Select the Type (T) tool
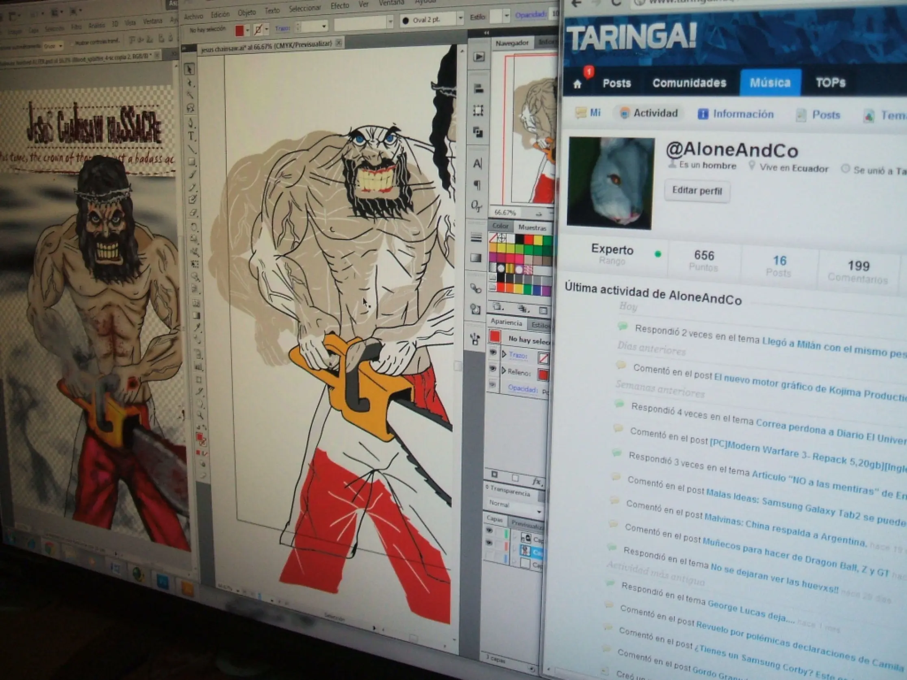 pos(191,136)
